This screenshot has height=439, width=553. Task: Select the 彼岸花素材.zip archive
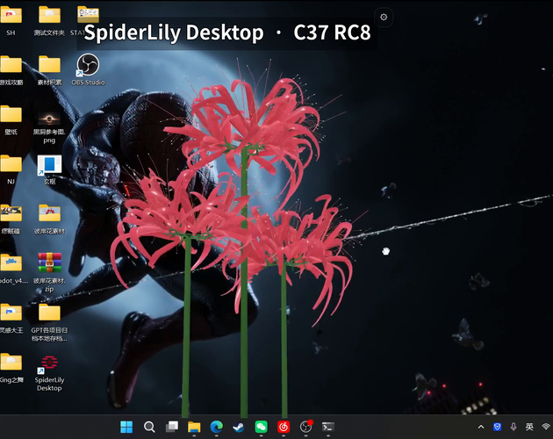coord(49,272)
